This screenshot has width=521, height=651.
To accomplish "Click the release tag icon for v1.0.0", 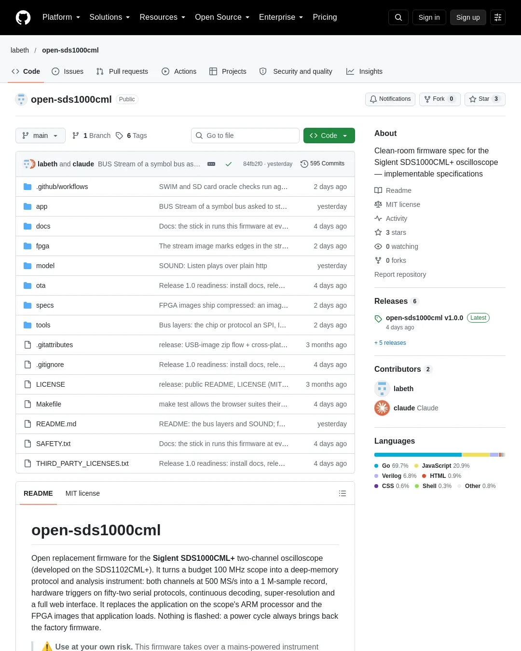I will (x=378, y=319).
